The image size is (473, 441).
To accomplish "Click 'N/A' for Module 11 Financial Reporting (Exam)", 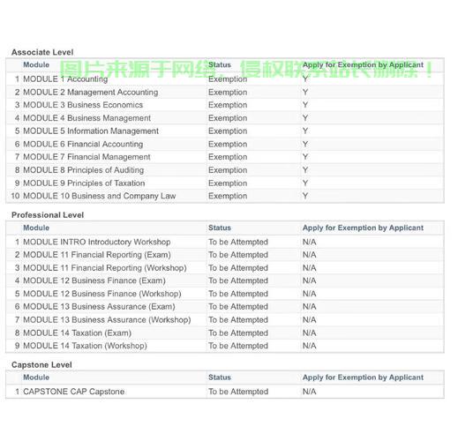I will point(310,255).
